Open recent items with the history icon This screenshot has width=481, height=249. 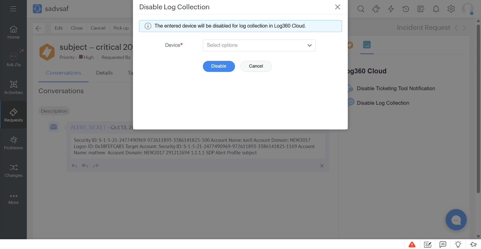tap(406, 9)
